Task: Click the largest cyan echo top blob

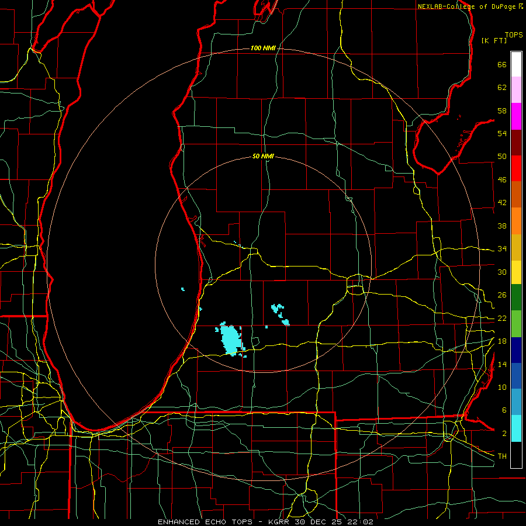Action: pyautogui.click(x=231, y=339)
